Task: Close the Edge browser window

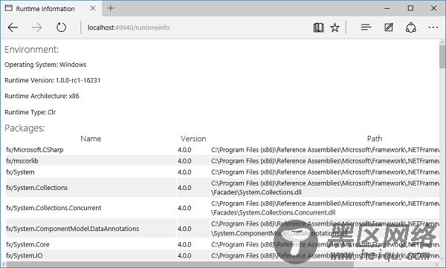Action: (x=434, y=8)
